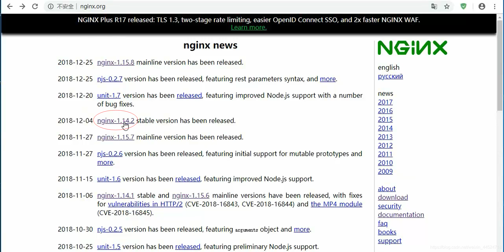
Task: Open the not-secure site info icon
Action: (x=51, y=6)
